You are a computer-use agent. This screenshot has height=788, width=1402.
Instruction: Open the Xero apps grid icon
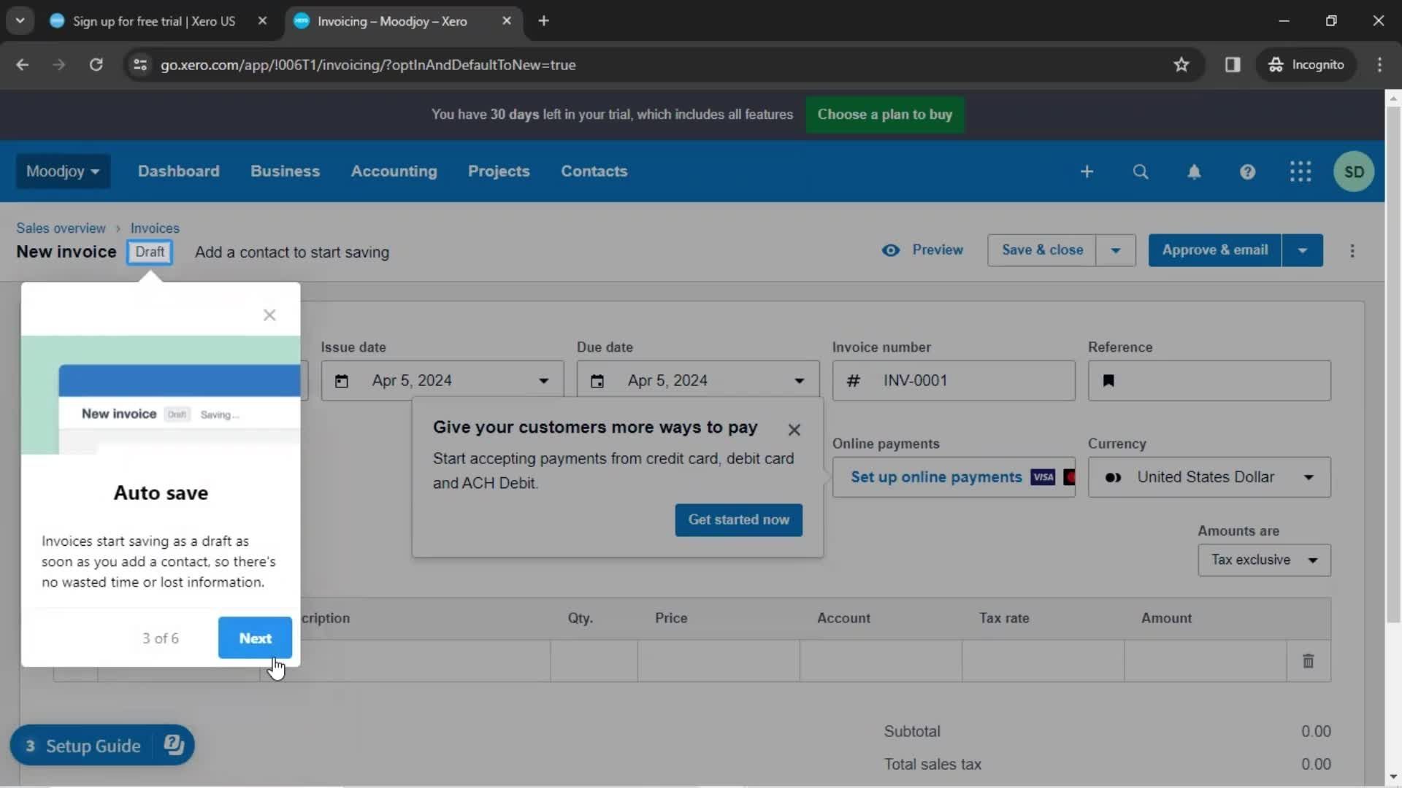[1301, 171]
